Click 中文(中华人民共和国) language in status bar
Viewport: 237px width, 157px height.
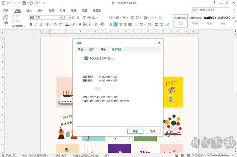click(35, 155)
